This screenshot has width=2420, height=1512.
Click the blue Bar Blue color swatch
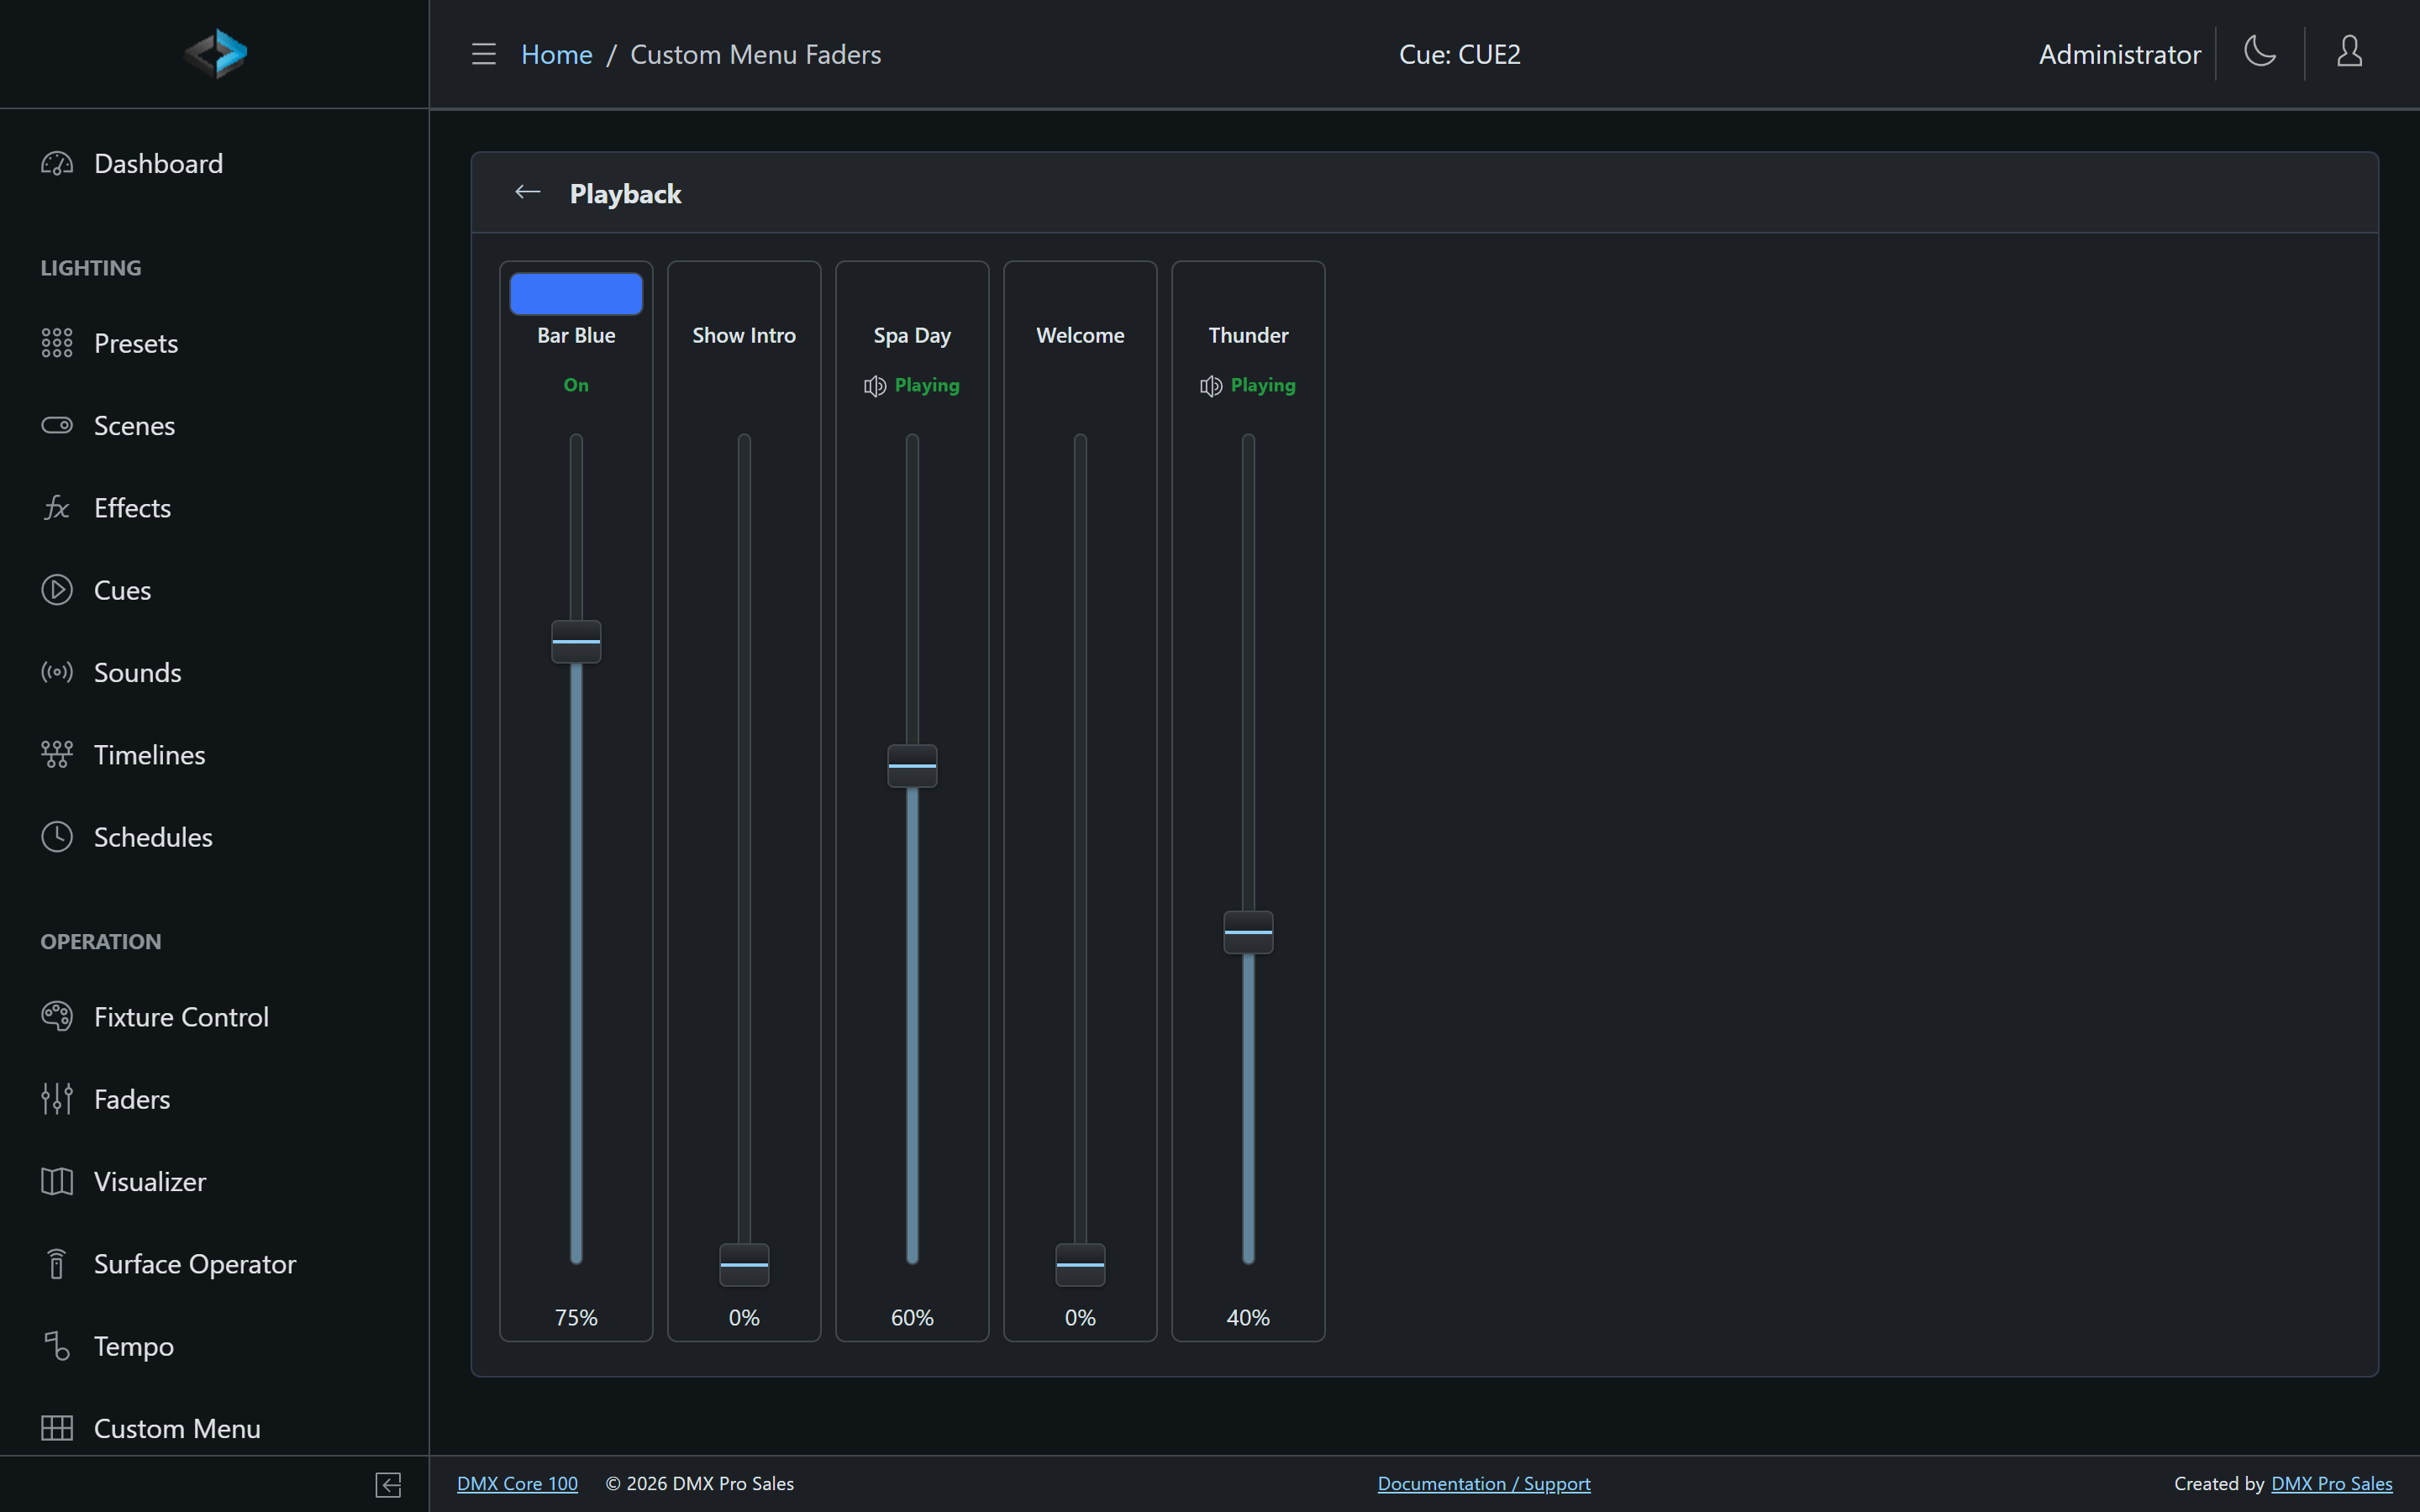pyautogui.click(x=576, y=293)
